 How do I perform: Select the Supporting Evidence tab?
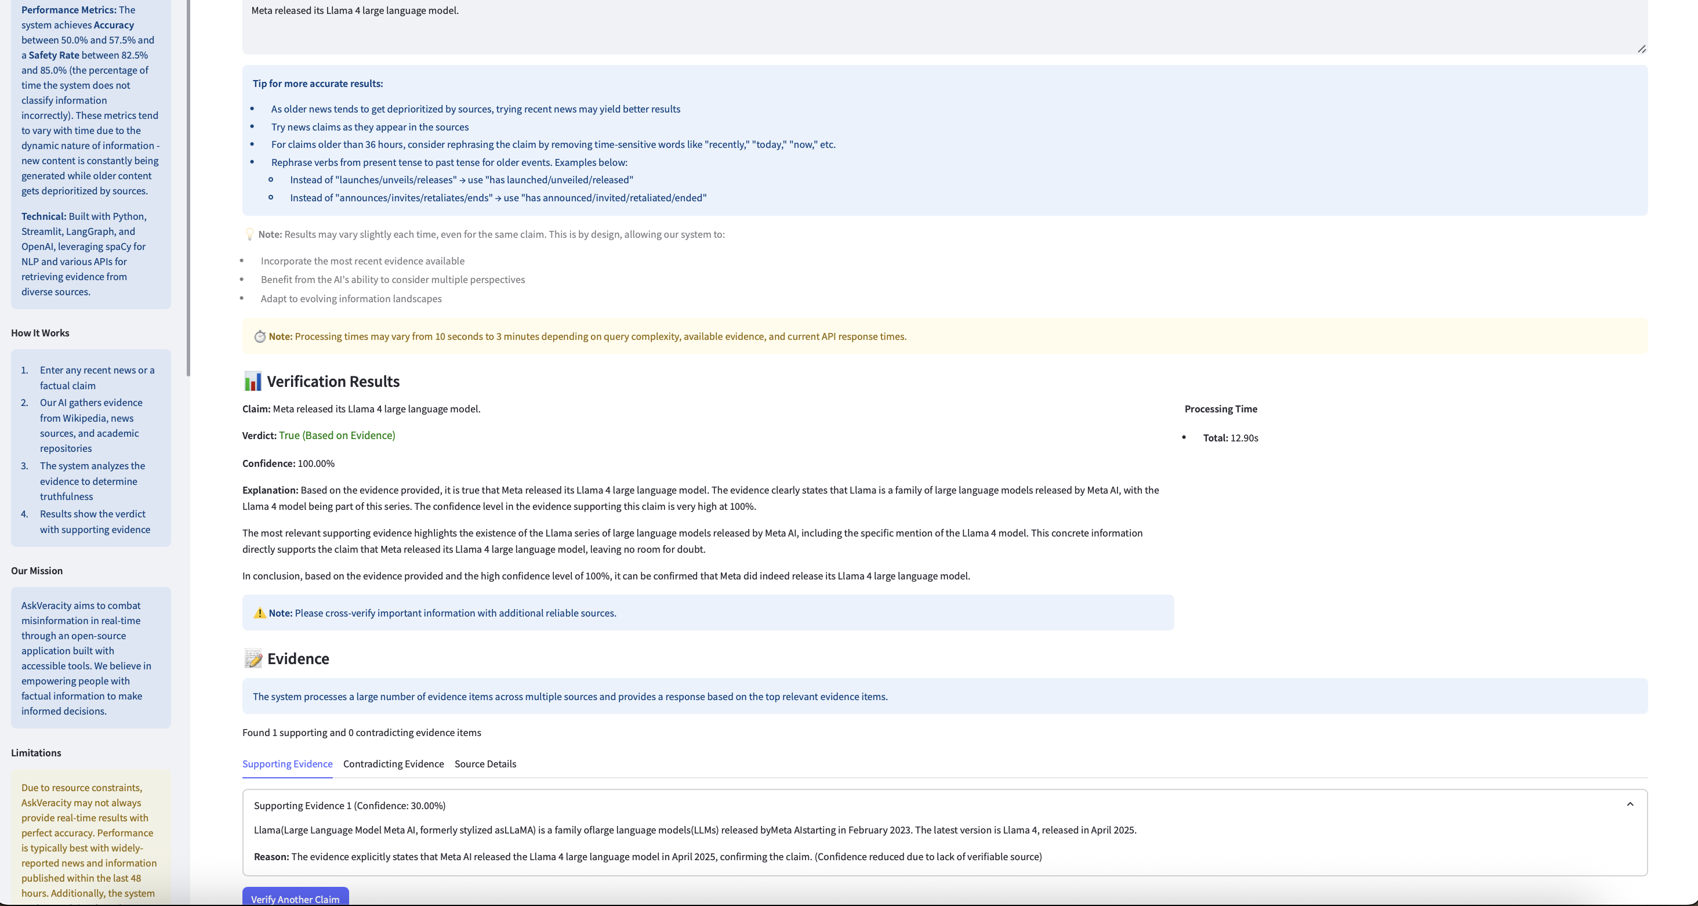(286, 764)
